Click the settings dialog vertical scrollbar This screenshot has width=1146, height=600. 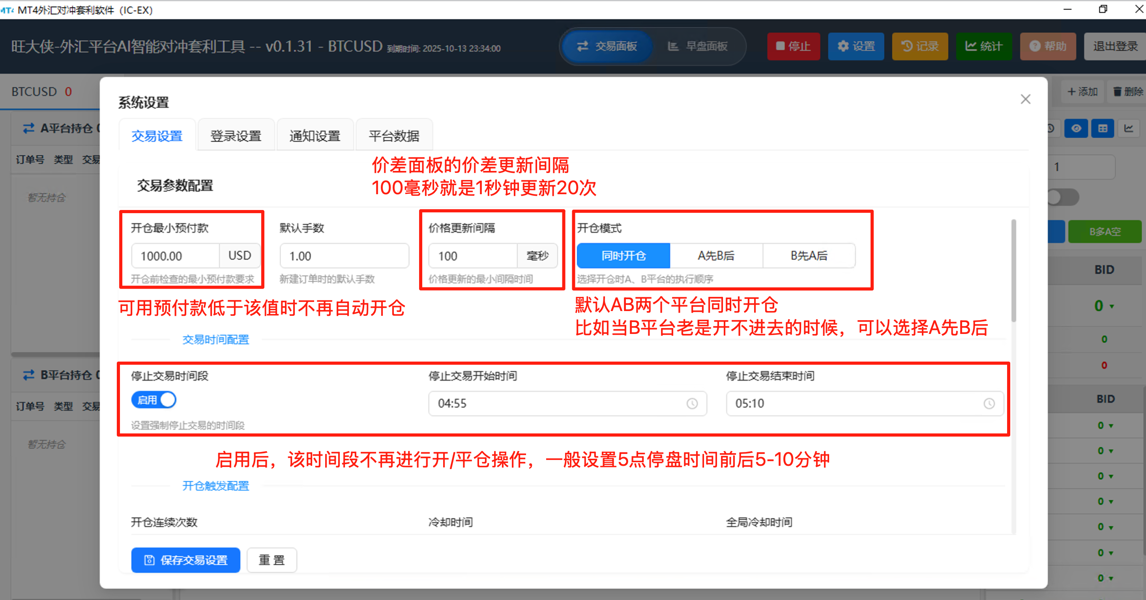coord(1013,270)
